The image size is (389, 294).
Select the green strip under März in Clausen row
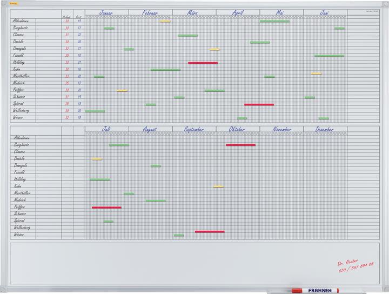(188, 36)
